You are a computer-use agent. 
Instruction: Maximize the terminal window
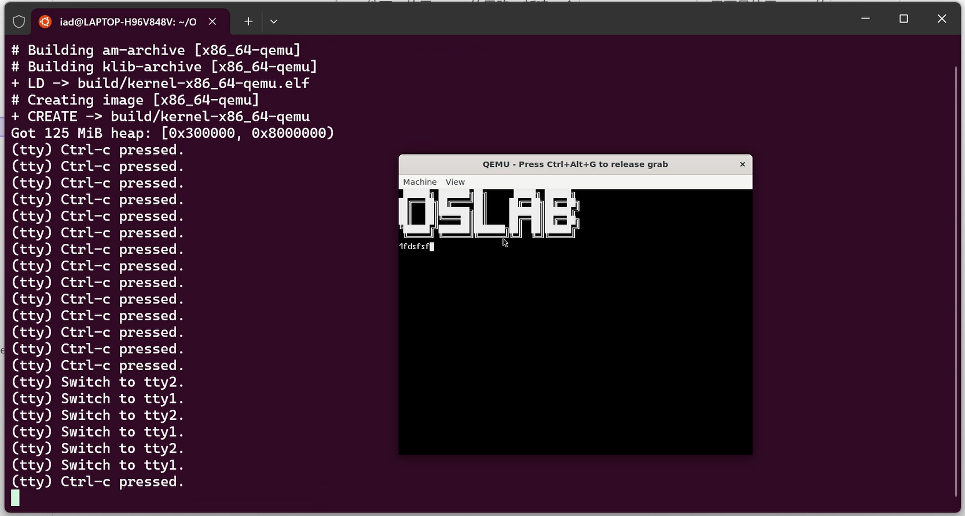[x=903, y=19]
